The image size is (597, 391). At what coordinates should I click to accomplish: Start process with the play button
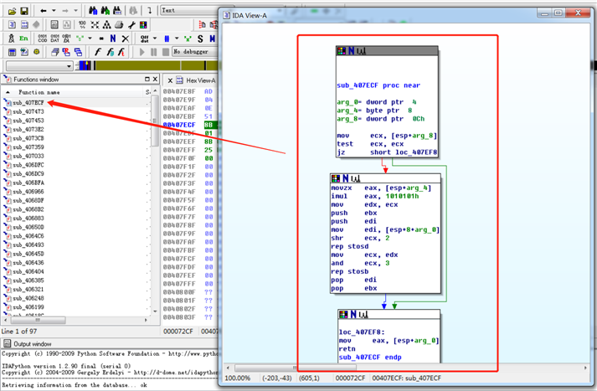(142, 52)
